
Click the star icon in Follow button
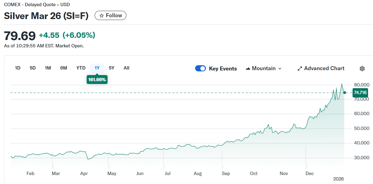101,16
